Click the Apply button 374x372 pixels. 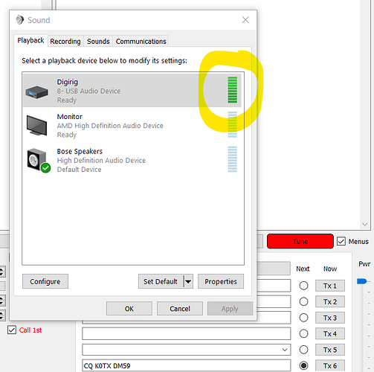pyautogui.click(x=230, y=309)
